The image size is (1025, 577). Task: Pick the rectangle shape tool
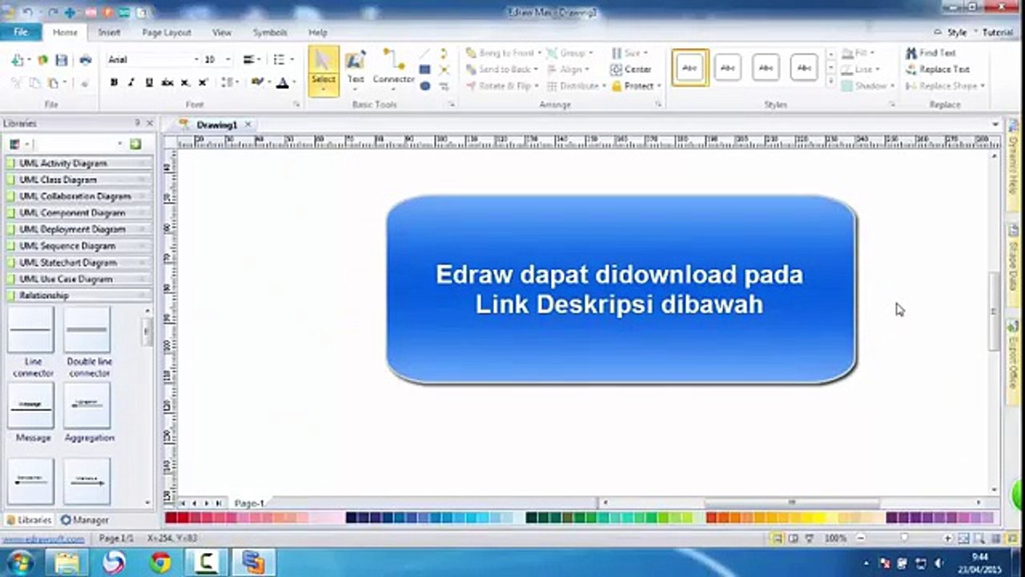pyautogui.click(x=425, y=70)
